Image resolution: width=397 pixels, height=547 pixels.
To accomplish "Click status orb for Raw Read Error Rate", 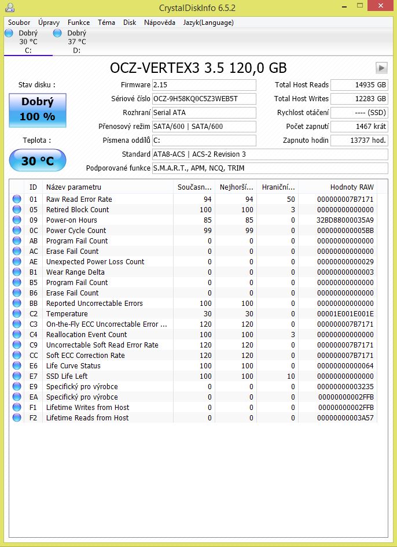I will 17,199.
